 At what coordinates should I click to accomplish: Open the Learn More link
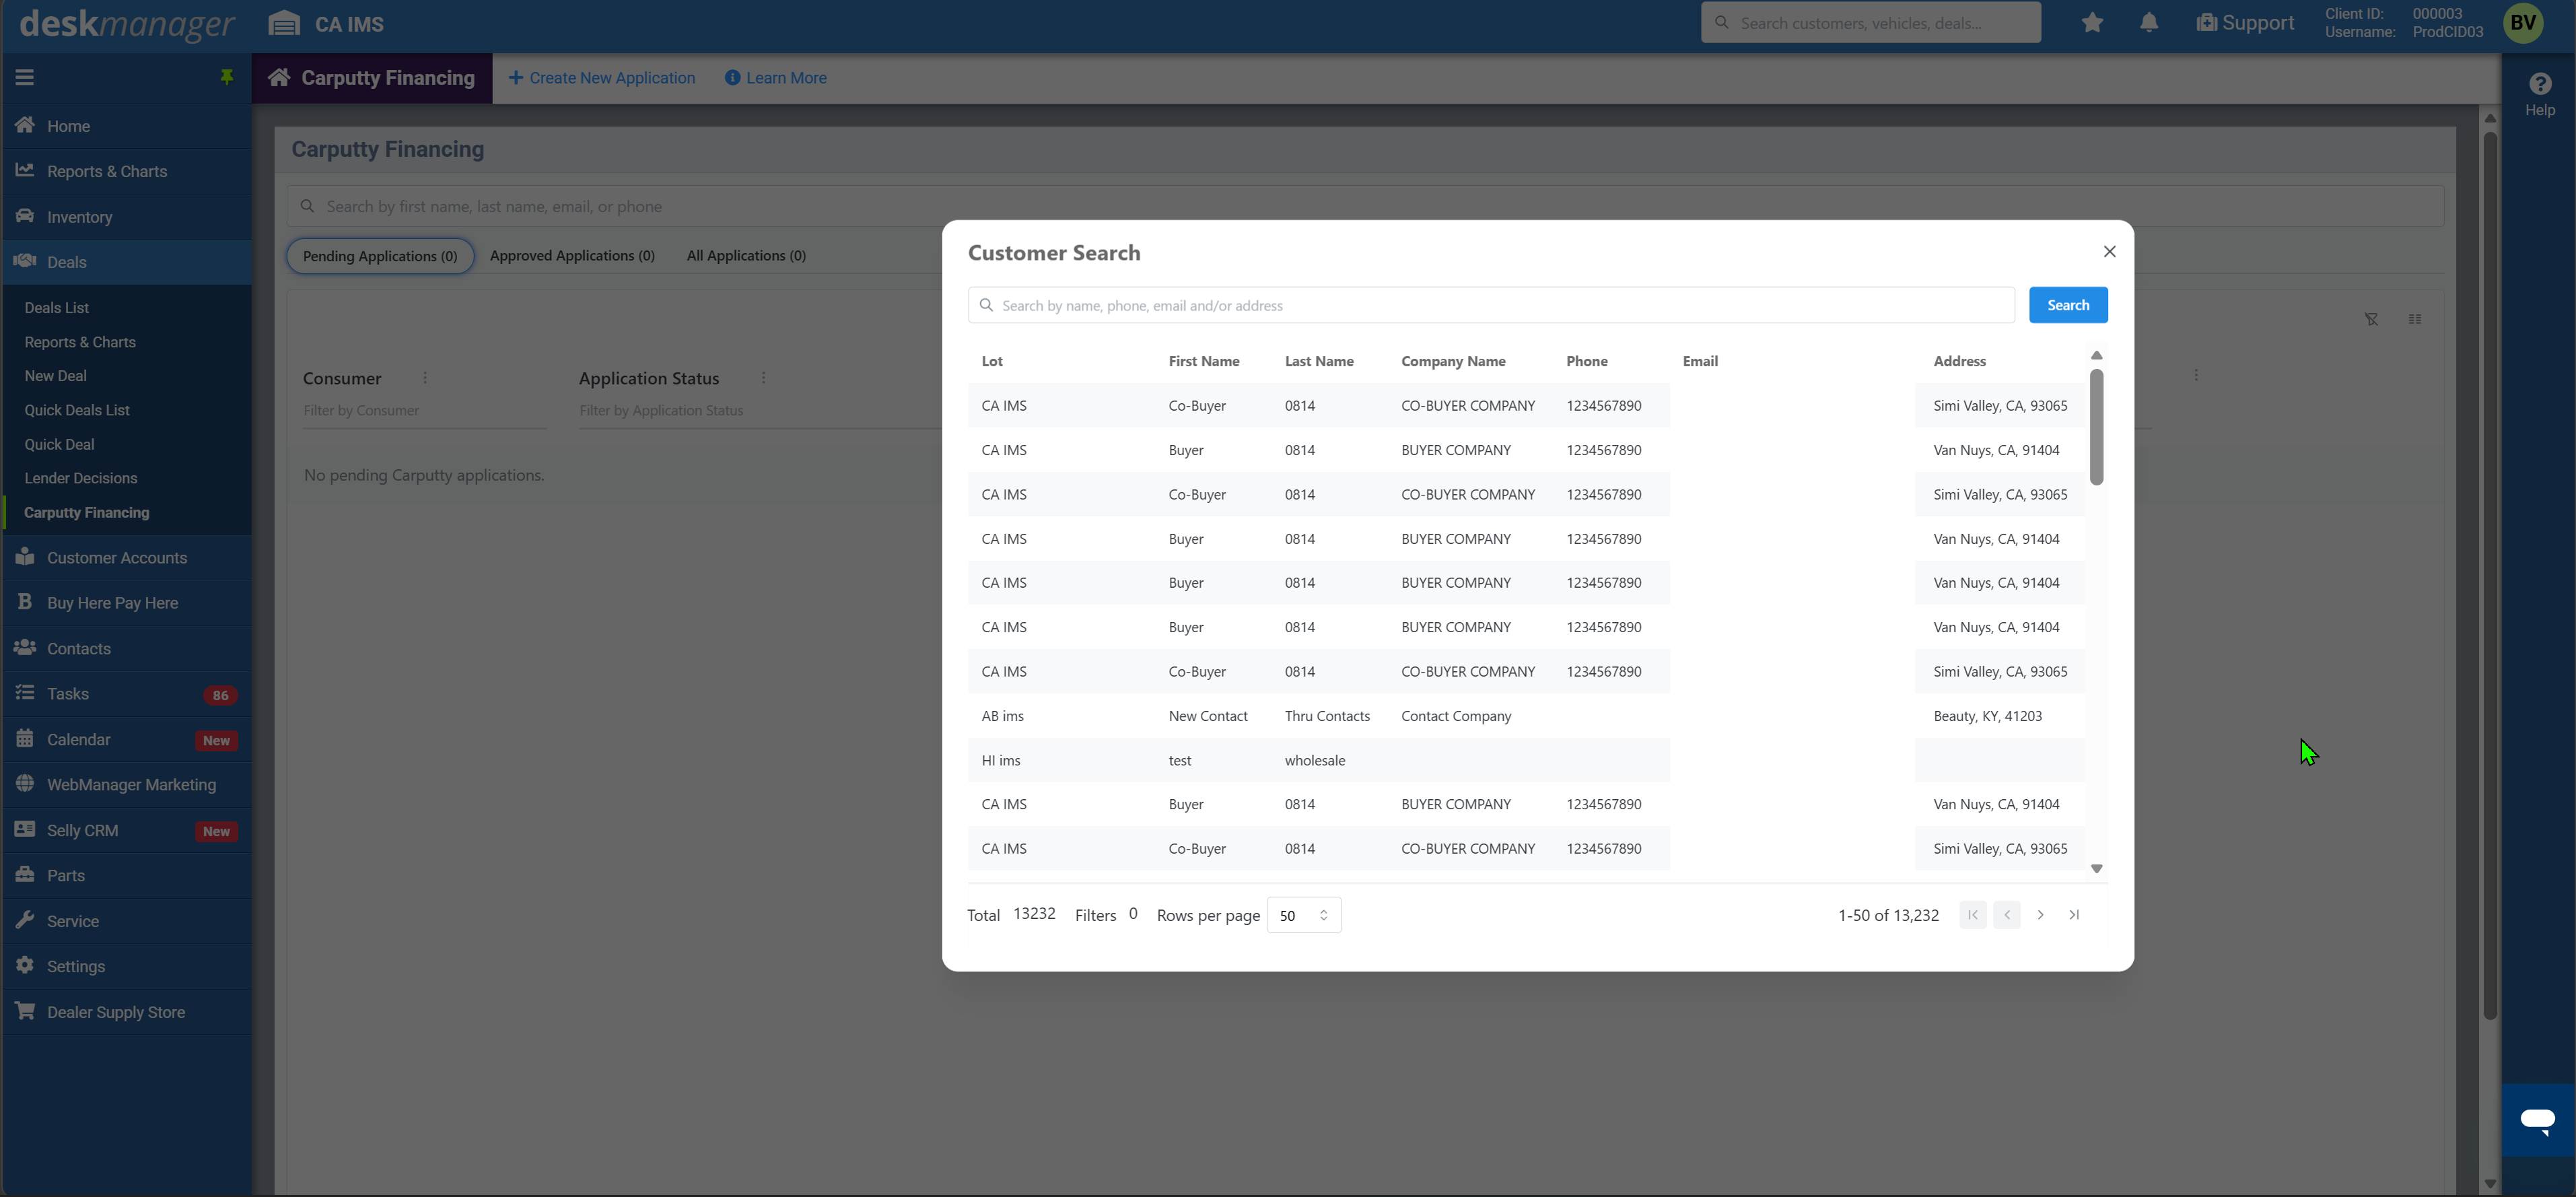(x=776, y=78)
